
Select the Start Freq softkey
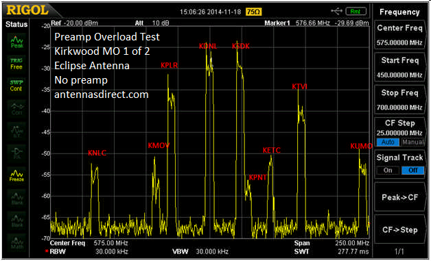[x=399, y=67]
